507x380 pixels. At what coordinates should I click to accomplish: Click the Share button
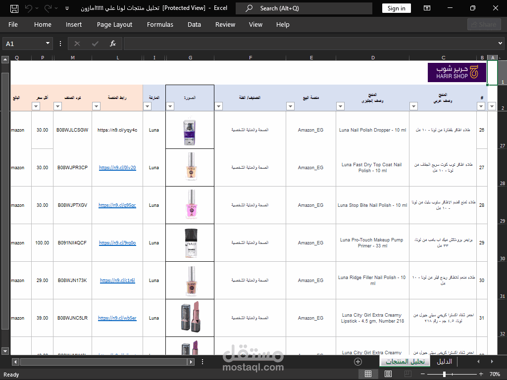[x=484, y=25]
